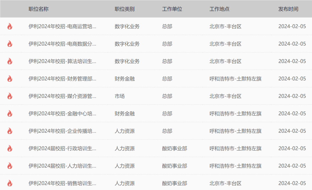This screenshot has width=312, height=190.
Task: Open job 伊利2024届校招-人力培训生...
Action: coord(62,166)
